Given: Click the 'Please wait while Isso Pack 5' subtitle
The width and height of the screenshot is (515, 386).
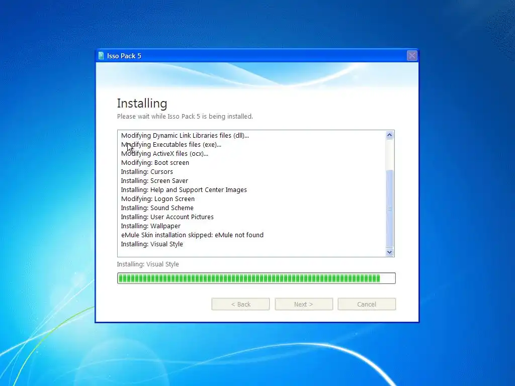Looking at the screenshot, I should tap(185, 117).
